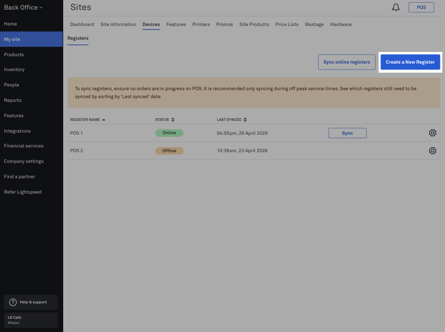Open the notifications bell
Image resolution: width=445 pixels, height=332 pixels.
tap(396, 7)
